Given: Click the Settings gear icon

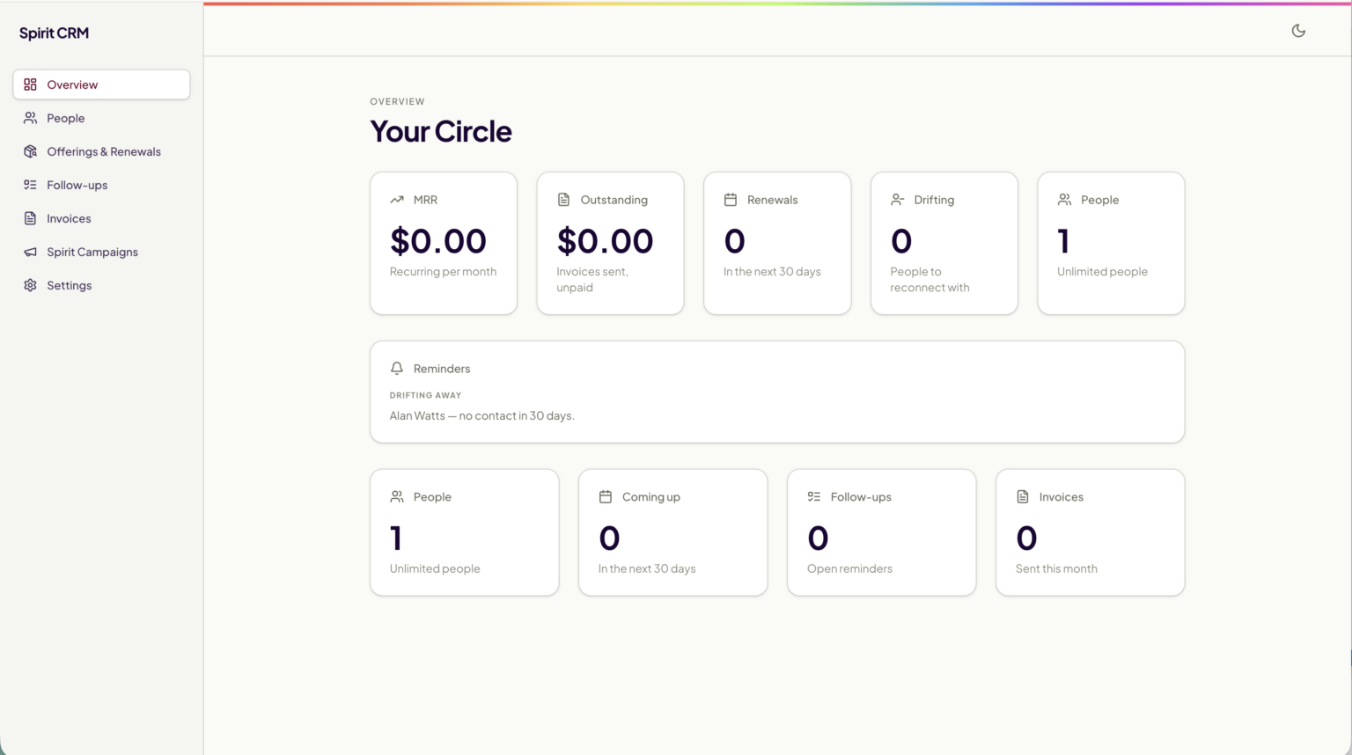Looking at the screenshot, I should tap(30, 285).
